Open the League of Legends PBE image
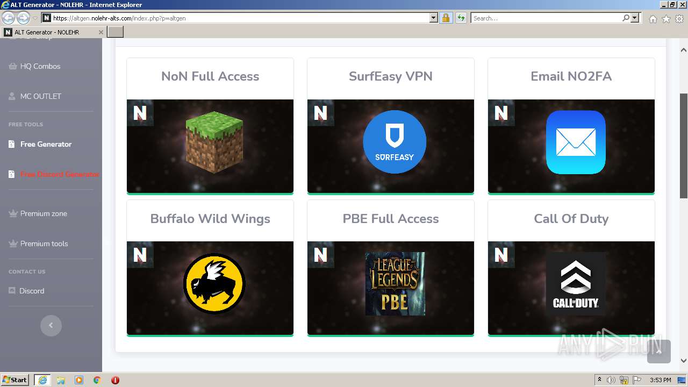This screenshot has width=688, height=387. 395,284
